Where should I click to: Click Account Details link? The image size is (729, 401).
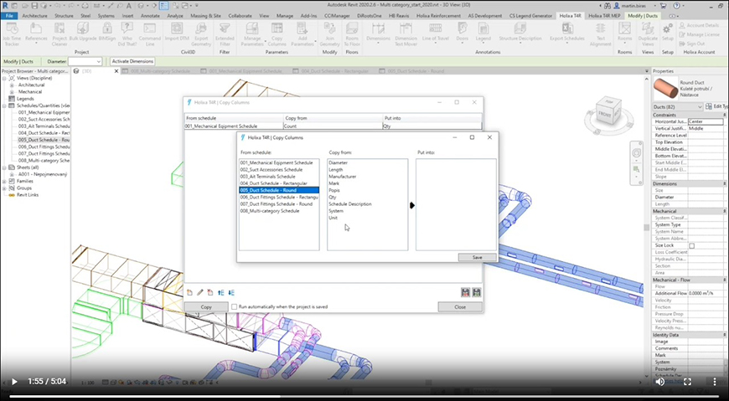tap(699, 25)
